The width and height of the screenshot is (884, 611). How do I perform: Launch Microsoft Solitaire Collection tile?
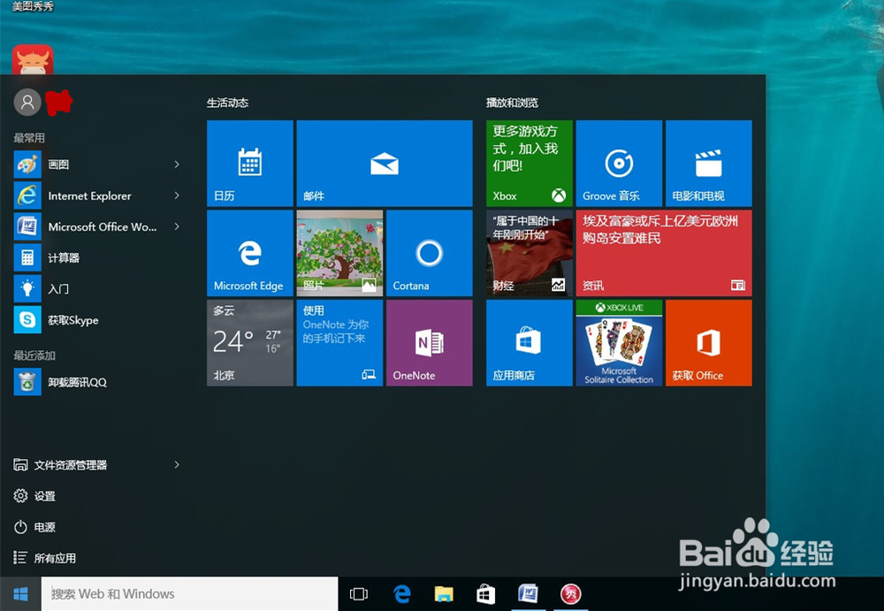point(619,342)
